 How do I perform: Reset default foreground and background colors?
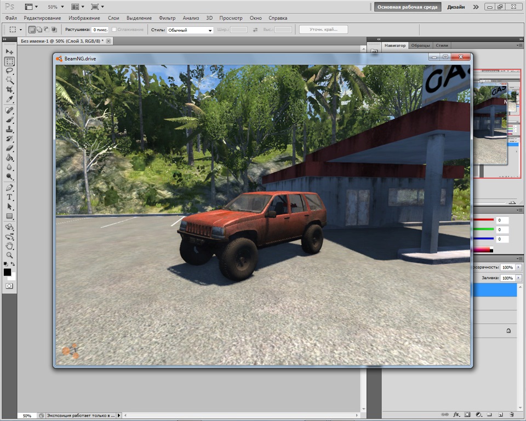5,264
